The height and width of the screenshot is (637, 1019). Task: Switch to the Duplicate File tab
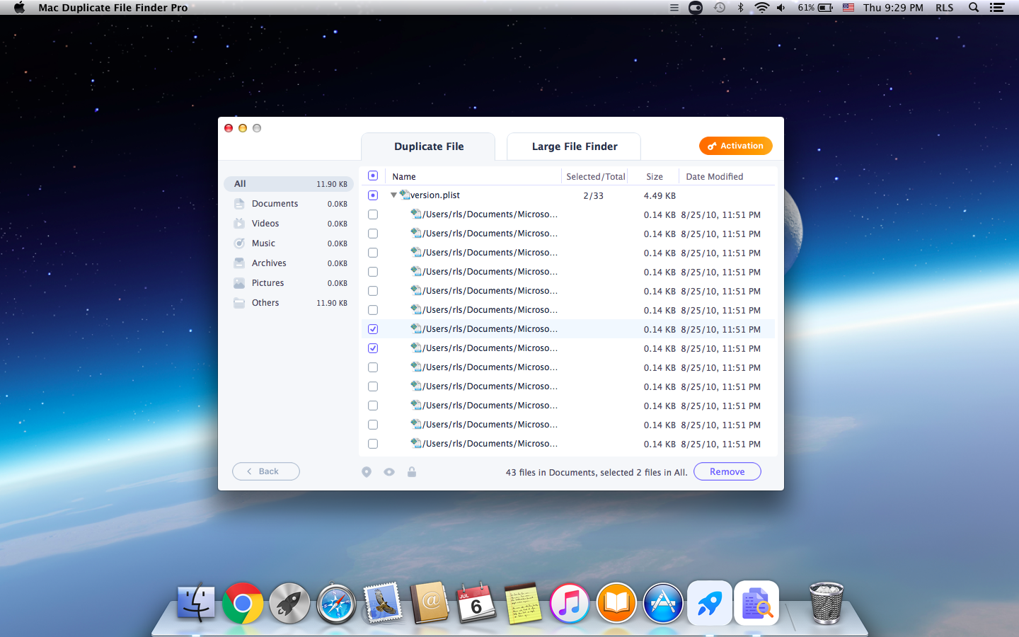(x=429, y=147)
